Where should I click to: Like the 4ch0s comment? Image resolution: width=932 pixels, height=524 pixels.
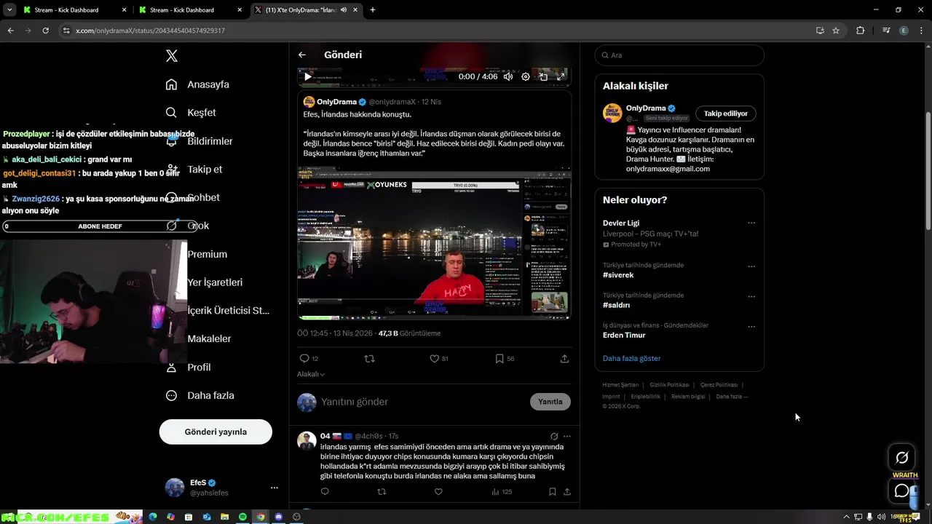[x=438, y=492]
